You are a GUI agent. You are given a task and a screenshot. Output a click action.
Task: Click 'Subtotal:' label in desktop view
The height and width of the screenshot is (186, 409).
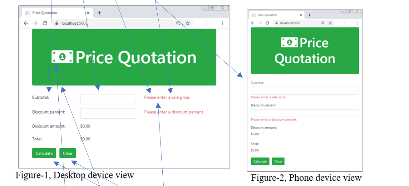40,97
